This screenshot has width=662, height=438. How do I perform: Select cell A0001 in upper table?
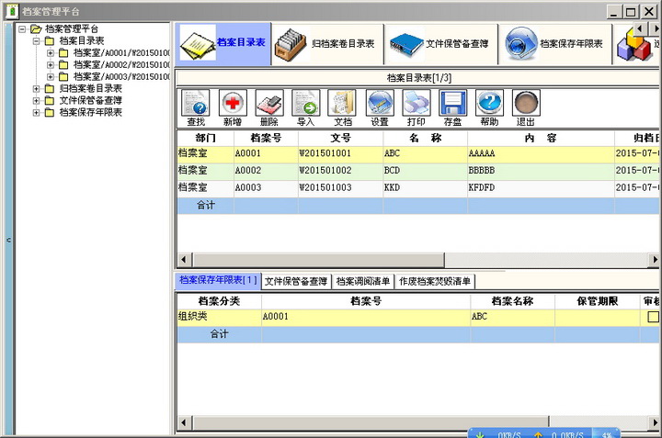266,154
